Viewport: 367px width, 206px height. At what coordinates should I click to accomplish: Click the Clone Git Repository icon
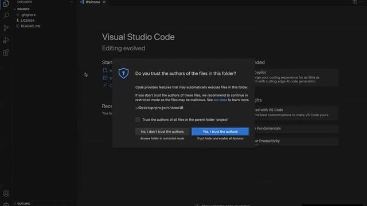[105, 85]
